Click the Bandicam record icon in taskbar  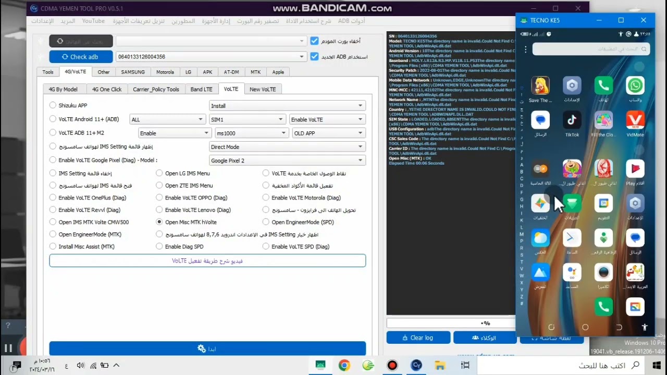pos(392,365)
